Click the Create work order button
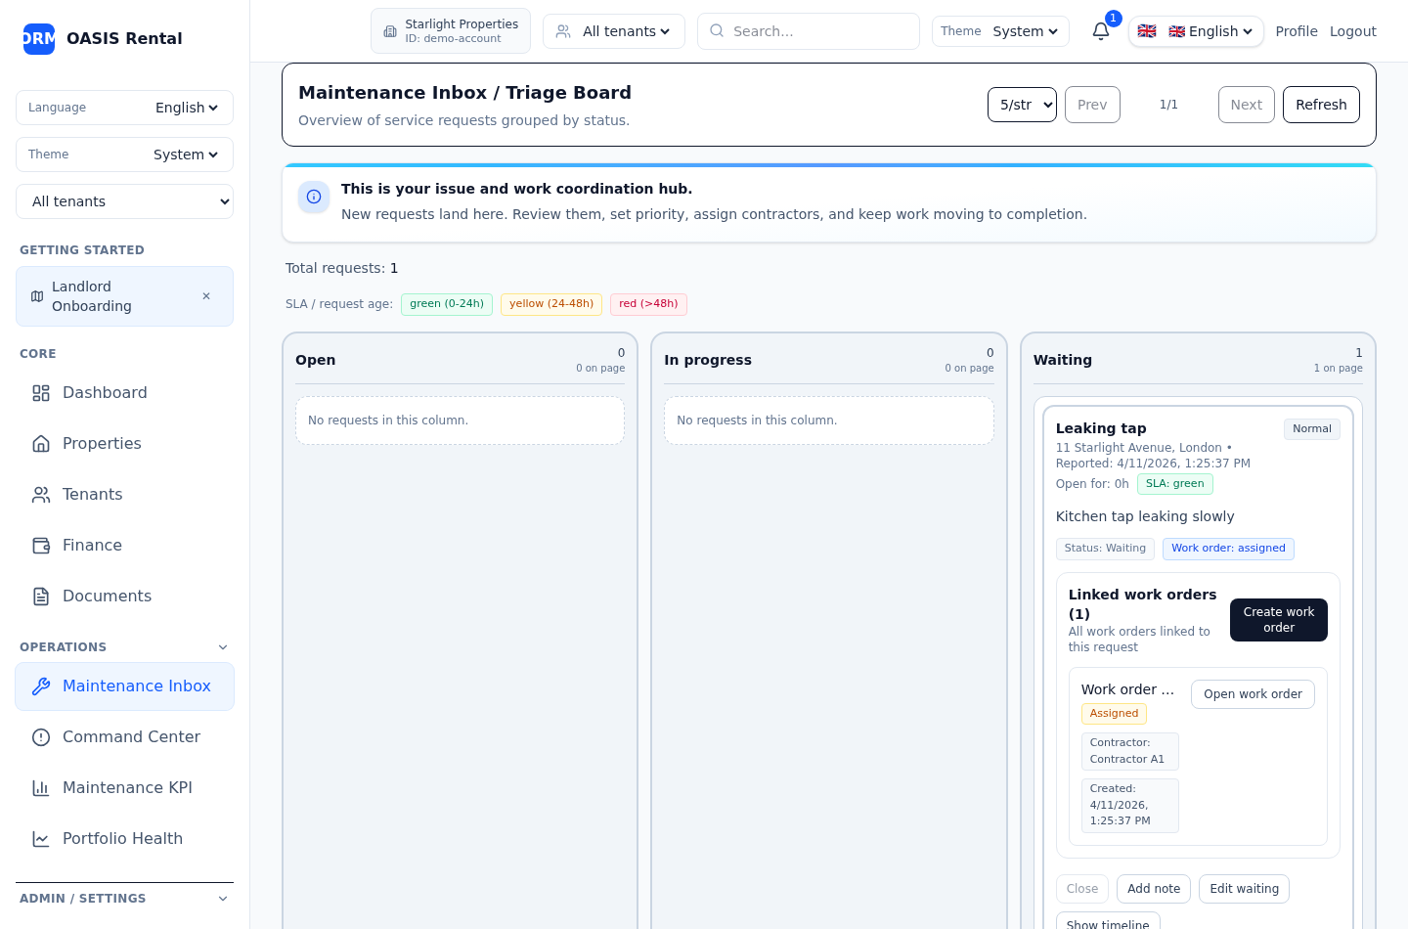 1278,620
